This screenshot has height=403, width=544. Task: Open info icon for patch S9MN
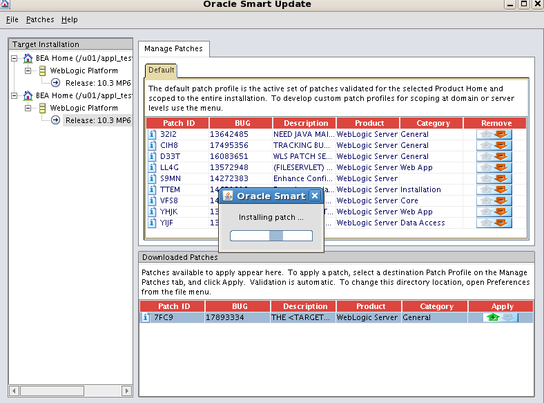point(152,178)
